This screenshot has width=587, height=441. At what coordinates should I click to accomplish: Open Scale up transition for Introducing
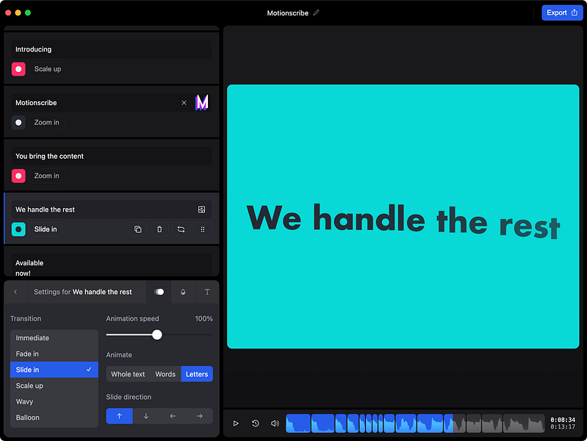[48, 69]
